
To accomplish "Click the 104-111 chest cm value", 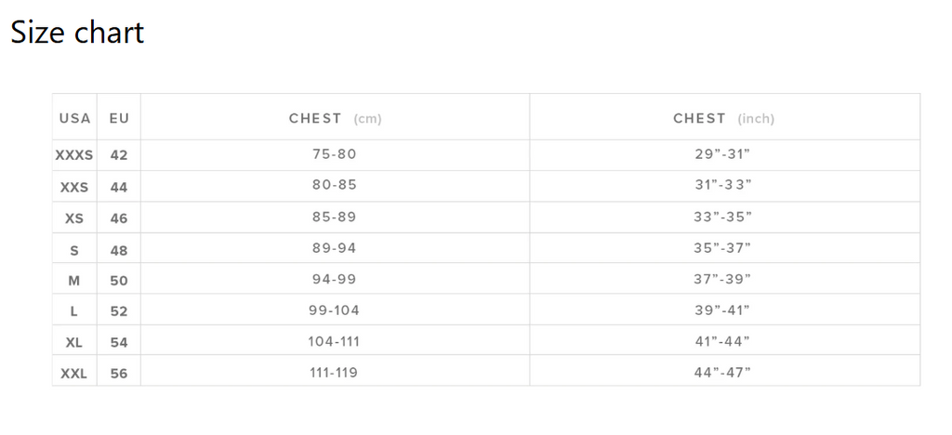I will [334, 341].
